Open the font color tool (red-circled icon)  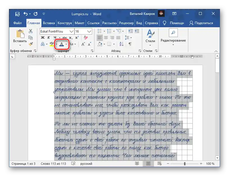pos(61,44)
